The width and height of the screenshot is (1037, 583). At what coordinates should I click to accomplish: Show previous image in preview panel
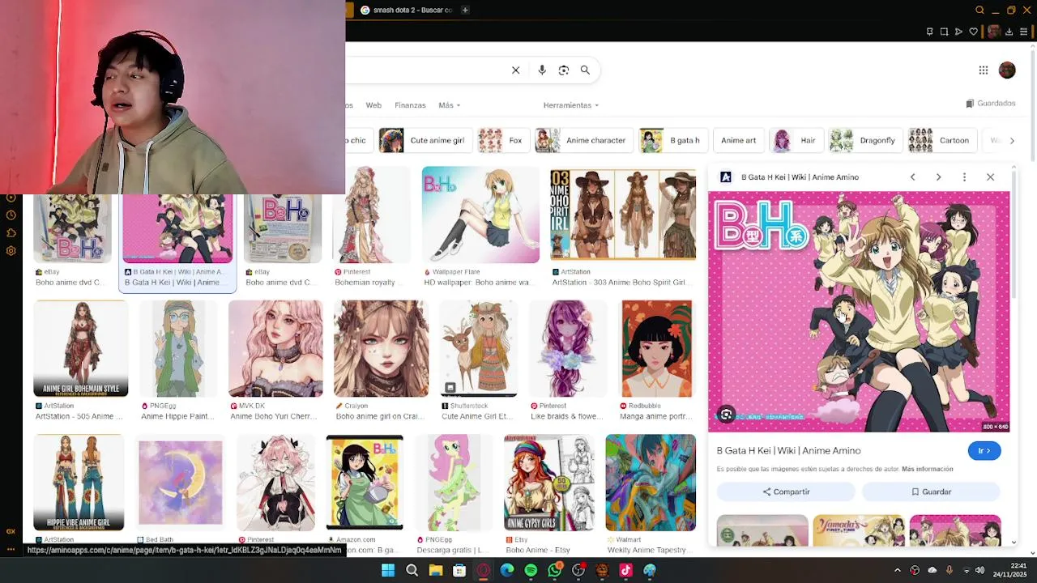(912, 177)
